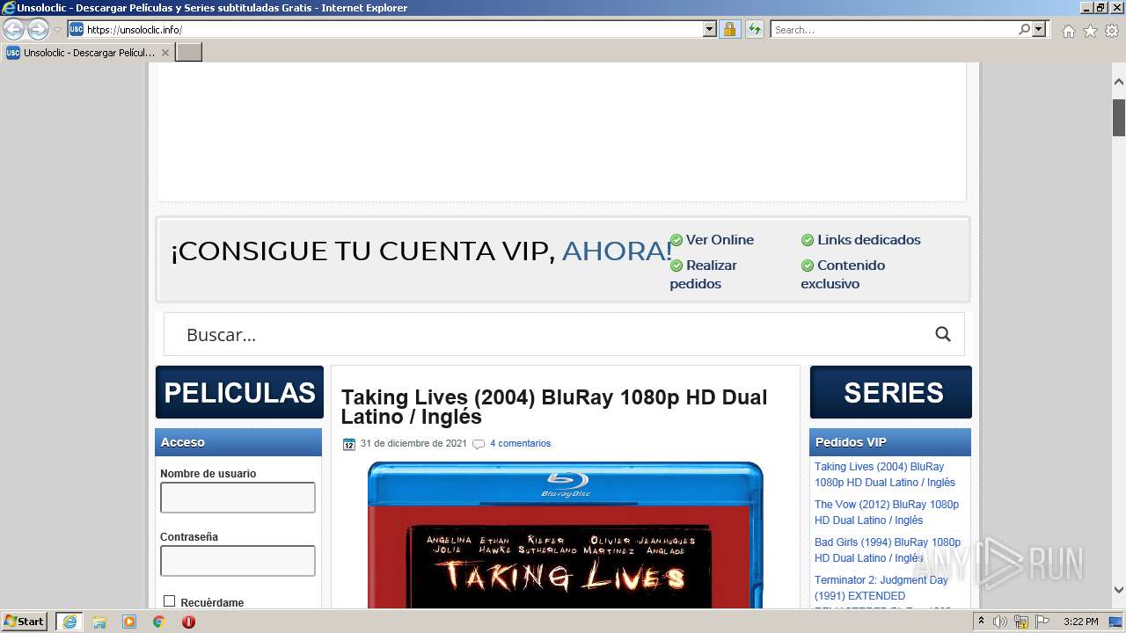Click the Links dedicados check icon
Screen dimensions: 1126x633
pos(808,240)
